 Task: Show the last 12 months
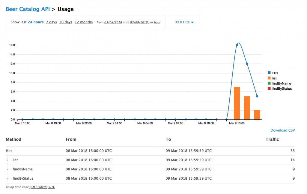coord(84,22)
